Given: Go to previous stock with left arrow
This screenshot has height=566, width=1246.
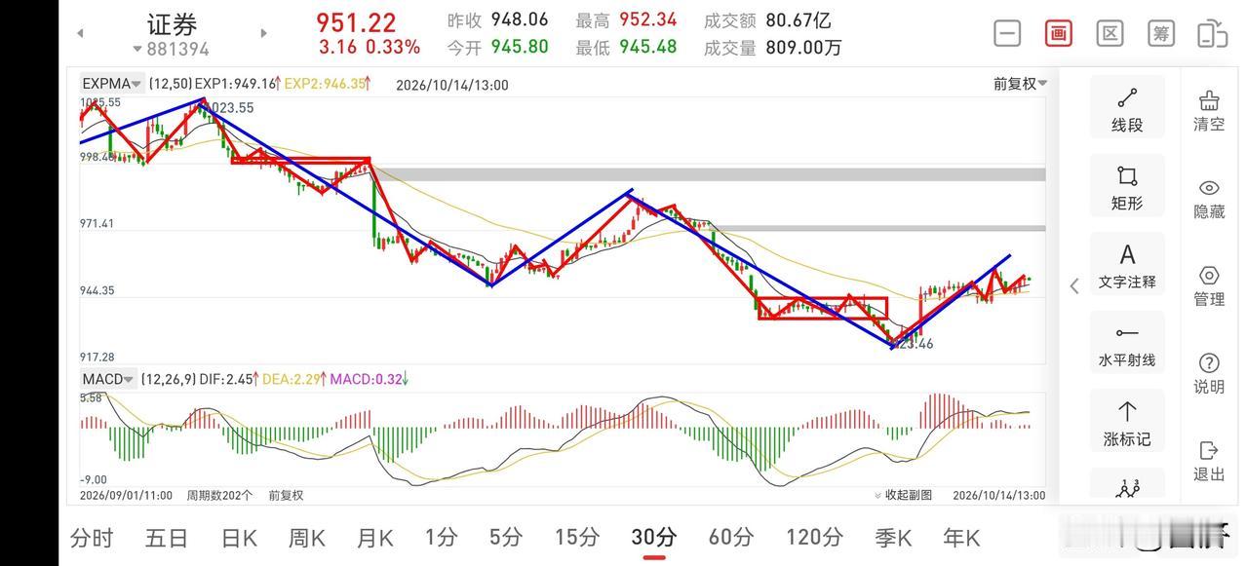Looking at the screenshot, I should pos(80,33).
